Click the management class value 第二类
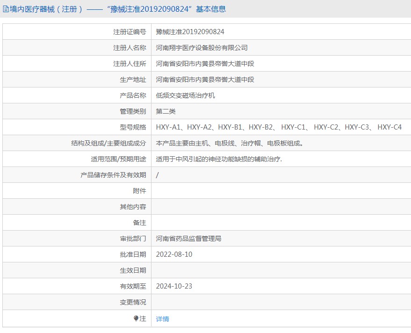The height and width of the screenshot is (333, 411). [166, 111]
